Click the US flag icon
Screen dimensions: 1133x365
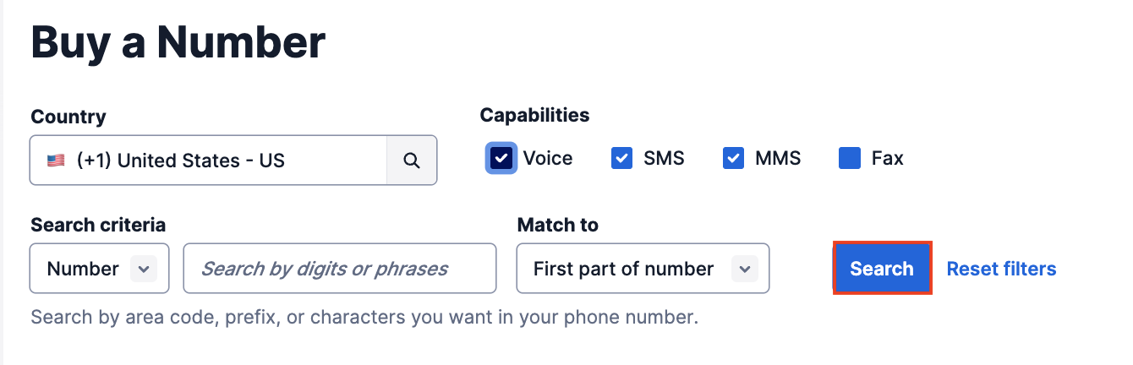click(x=56, y=161)
